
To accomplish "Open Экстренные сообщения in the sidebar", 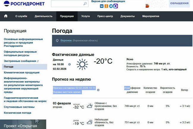I will pos(20,61).
